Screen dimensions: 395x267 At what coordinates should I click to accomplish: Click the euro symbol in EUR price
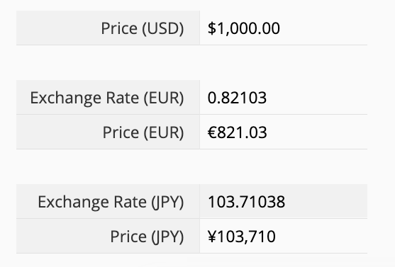[x=212, y=132]
